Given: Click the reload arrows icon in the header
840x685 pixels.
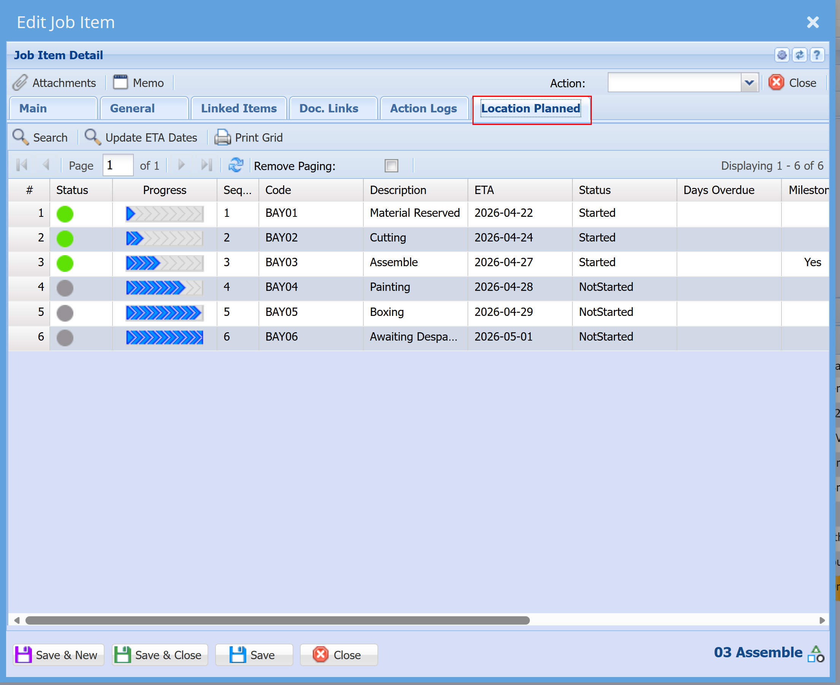Looking at the screenshot, I should pos(799,55).
